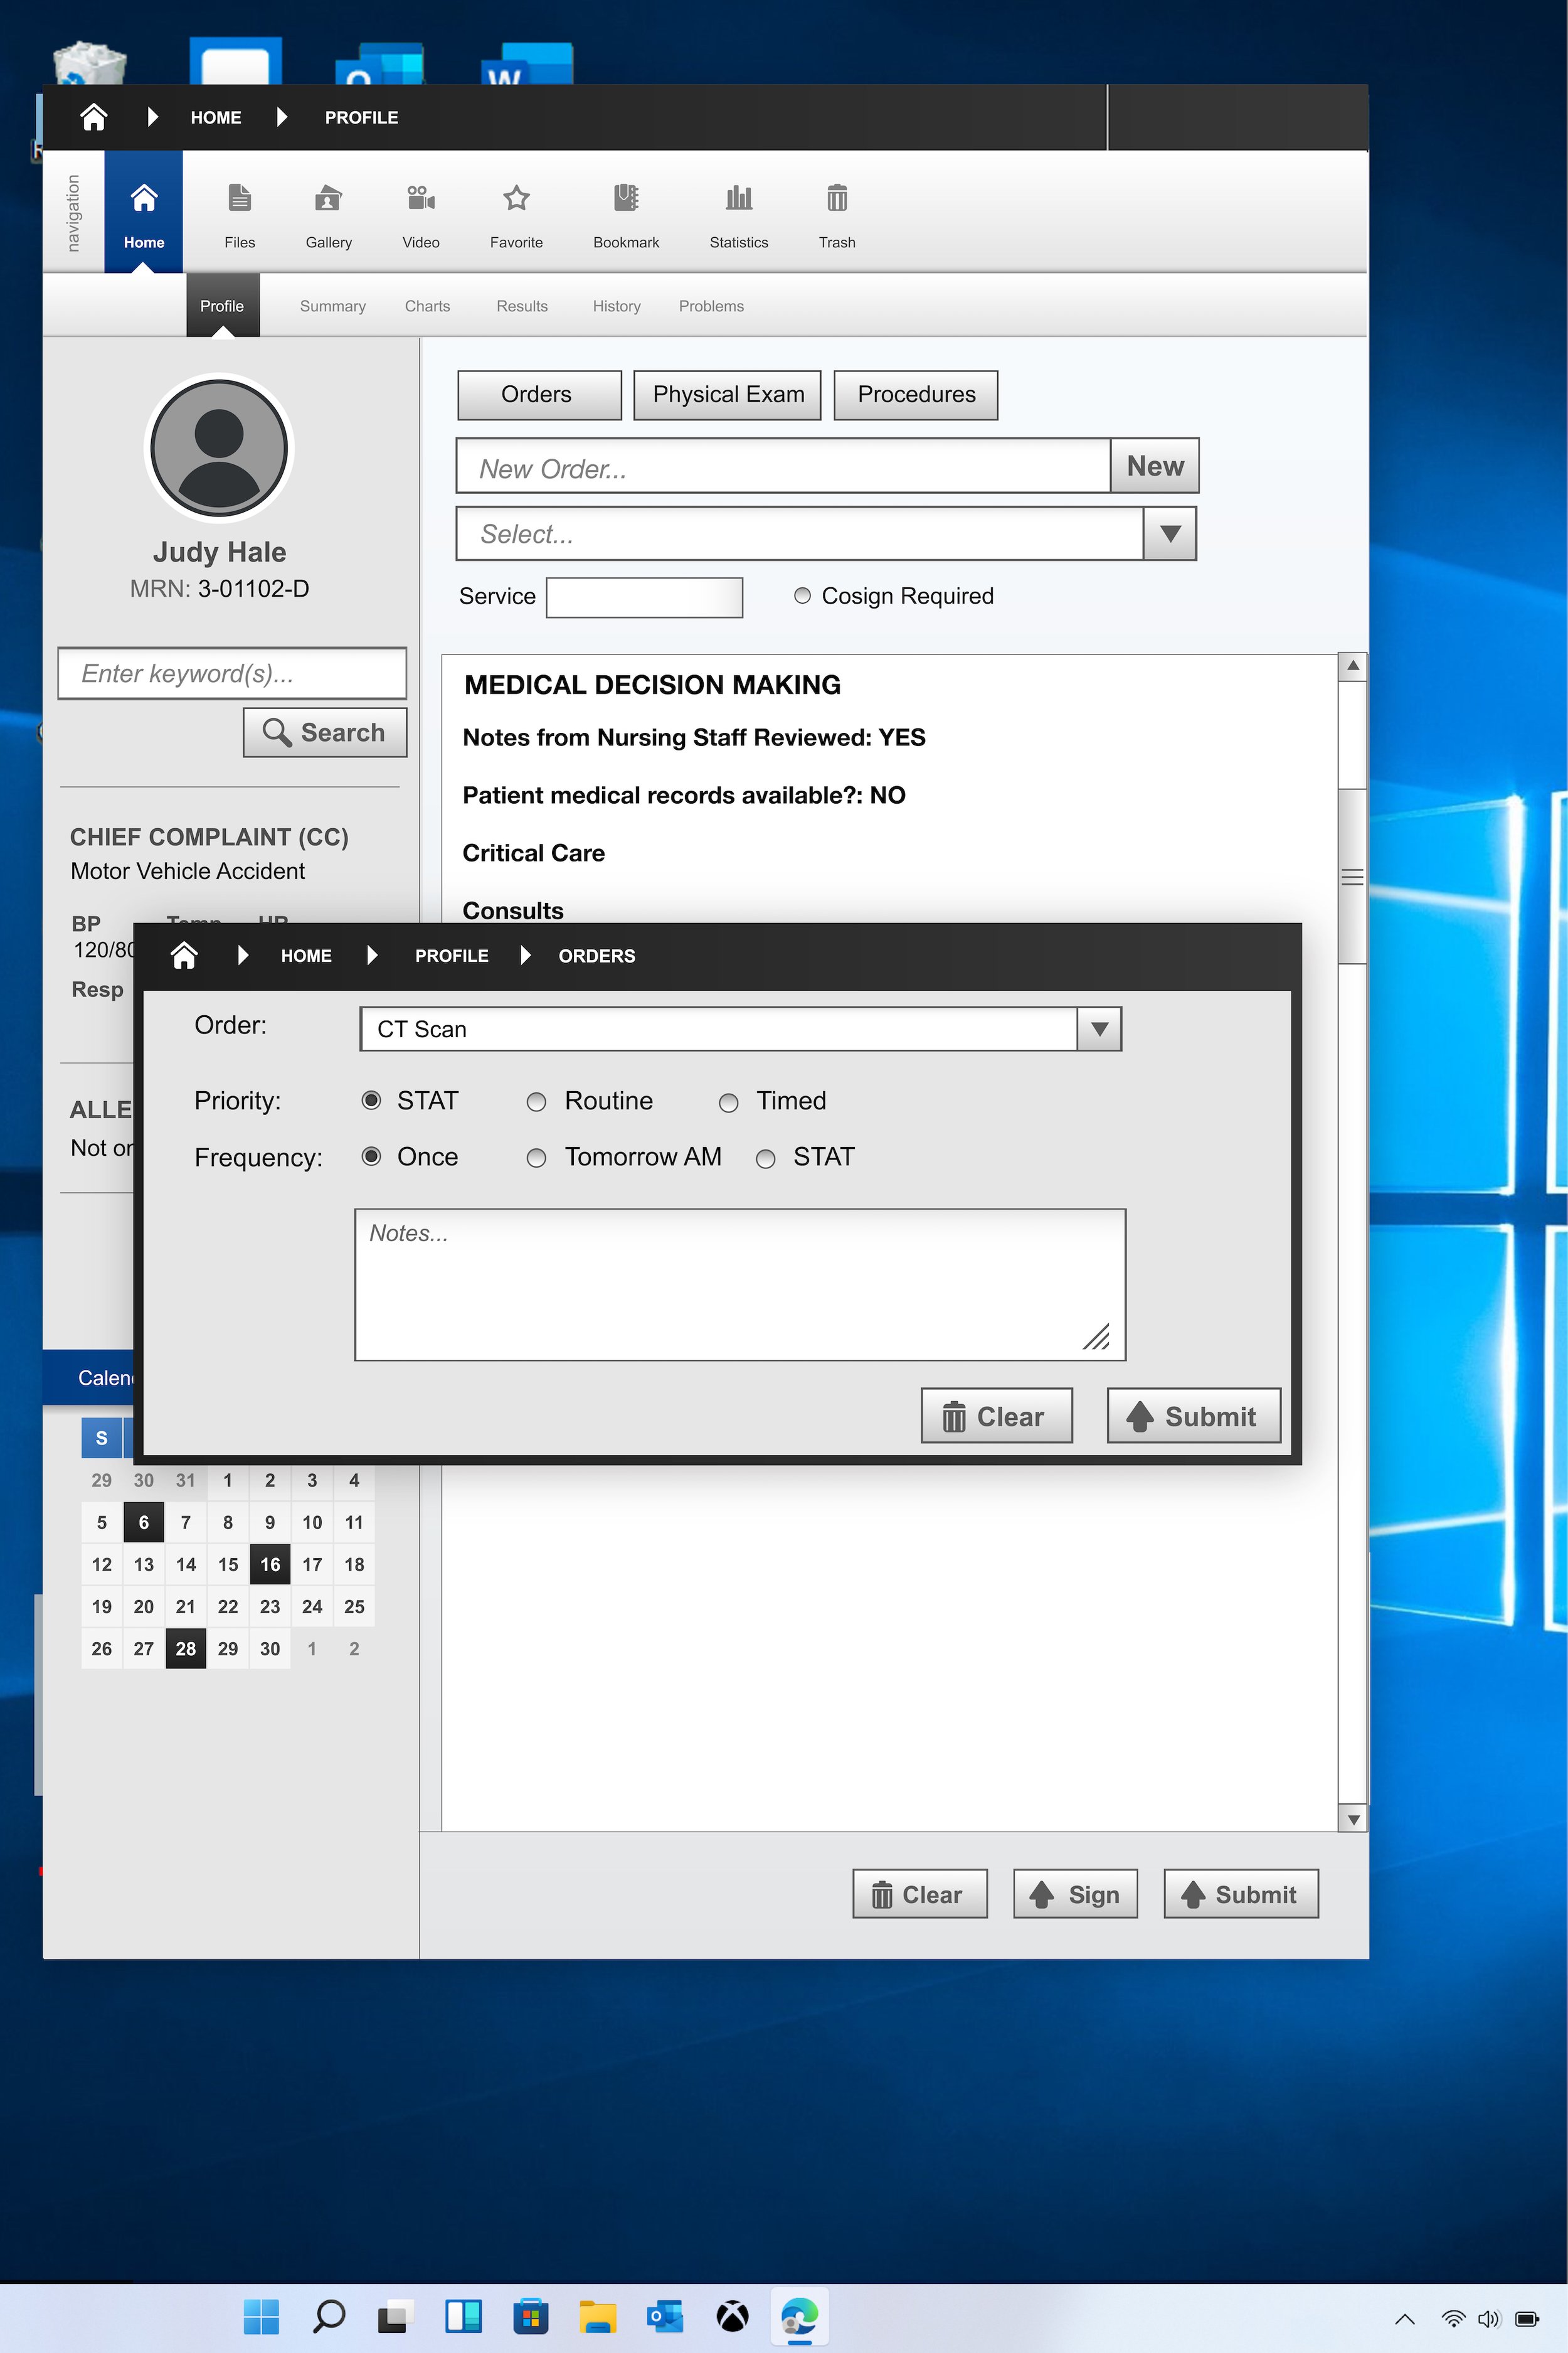1568x2353 pixels.
Task: Switch to the Summary tab
Action: pos(333,306)
